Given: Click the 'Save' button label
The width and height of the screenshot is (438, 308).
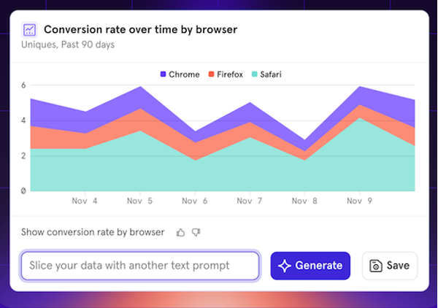Looking at the screenshot, I should pyautogui.click(x=398, y=266).
